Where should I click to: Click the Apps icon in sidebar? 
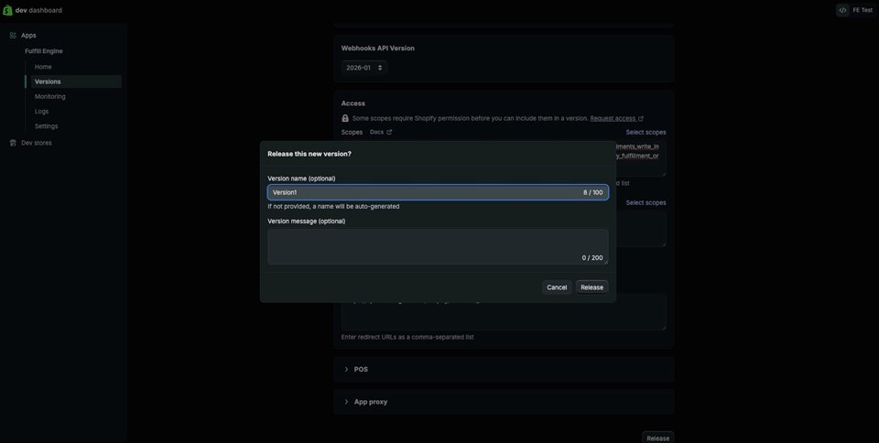(x=13, y=36)
